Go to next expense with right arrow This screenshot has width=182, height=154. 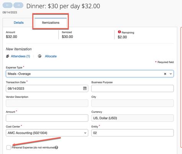(x=18, y=5)
